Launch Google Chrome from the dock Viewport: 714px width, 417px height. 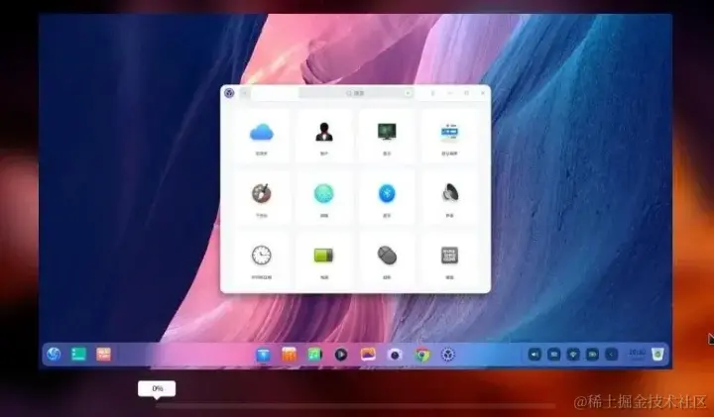tap(422, 355)
